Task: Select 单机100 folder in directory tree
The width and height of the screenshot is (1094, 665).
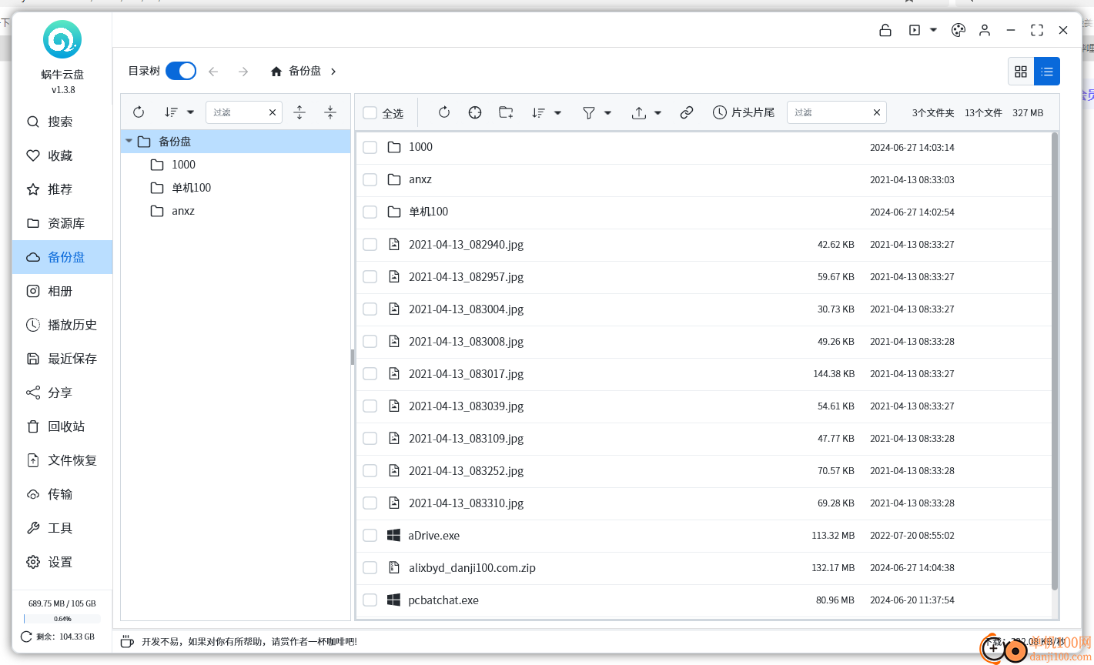Action: (x=191, y=188)
